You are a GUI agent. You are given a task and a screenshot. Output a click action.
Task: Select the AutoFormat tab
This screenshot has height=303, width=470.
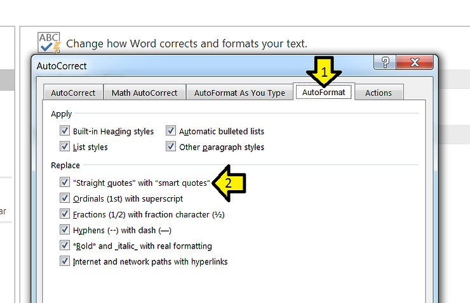click(x=323, y=93)
